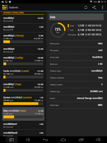Open the recent apps icon

click(x=81, y=140)
